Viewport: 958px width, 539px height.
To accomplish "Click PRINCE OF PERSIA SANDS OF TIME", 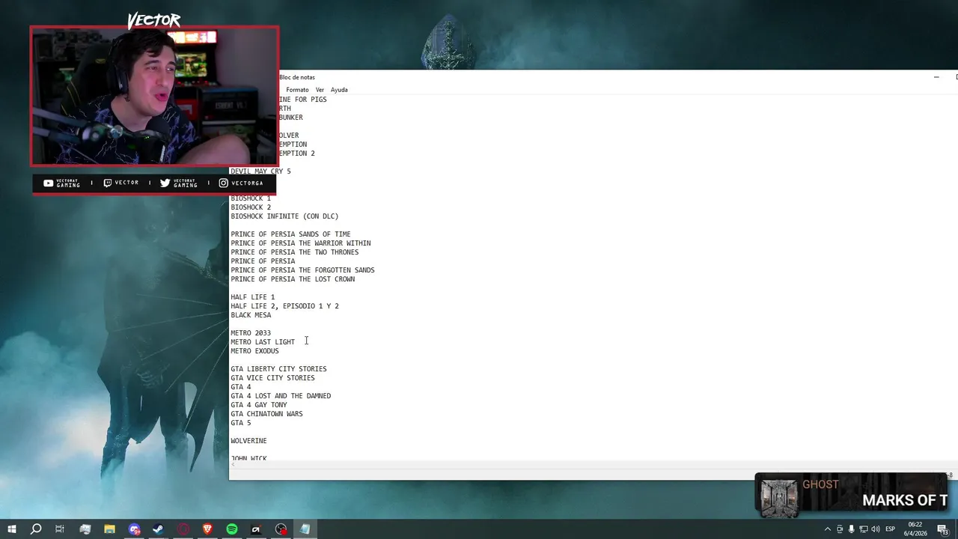I will tap(290, 234).
